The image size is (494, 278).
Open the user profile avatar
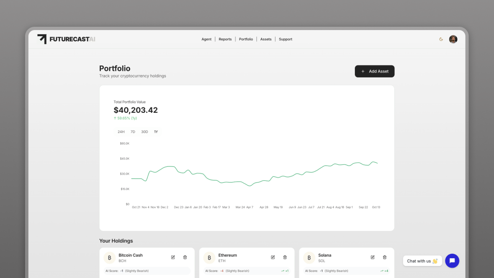click(453, 39)
